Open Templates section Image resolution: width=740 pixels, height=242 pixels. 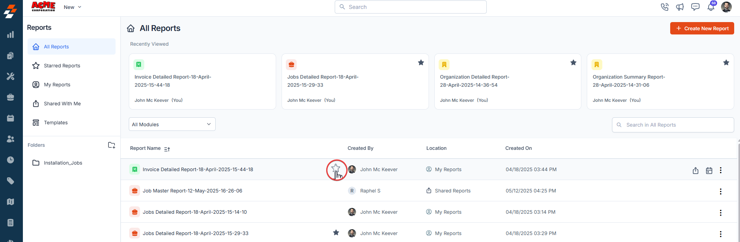coord(71,122)
